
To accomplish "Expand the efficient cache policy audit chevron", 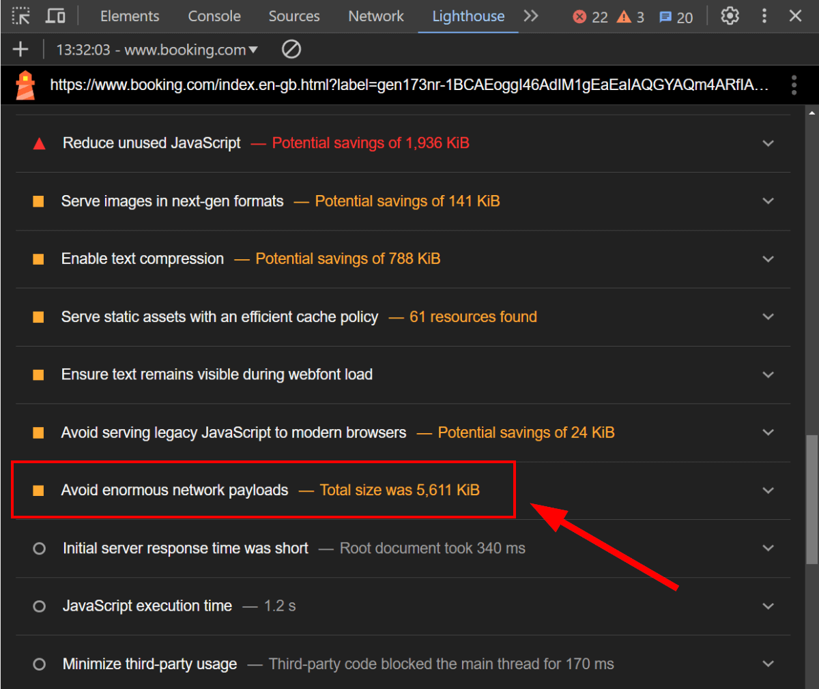I will point(768,317).
